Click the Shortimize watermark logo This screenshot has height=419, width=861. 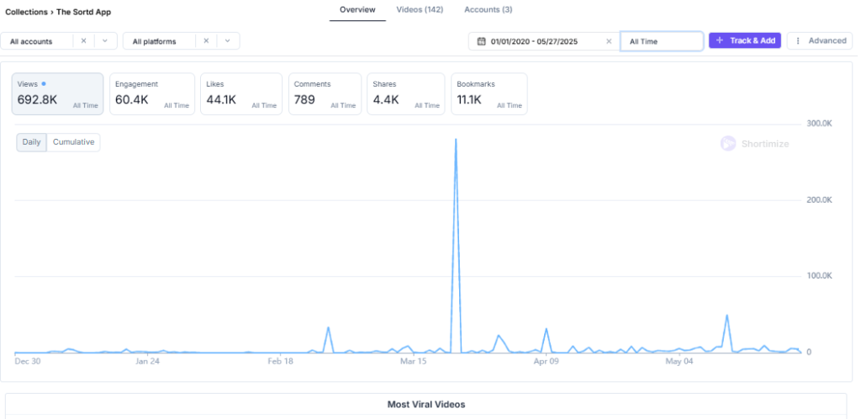728,144
